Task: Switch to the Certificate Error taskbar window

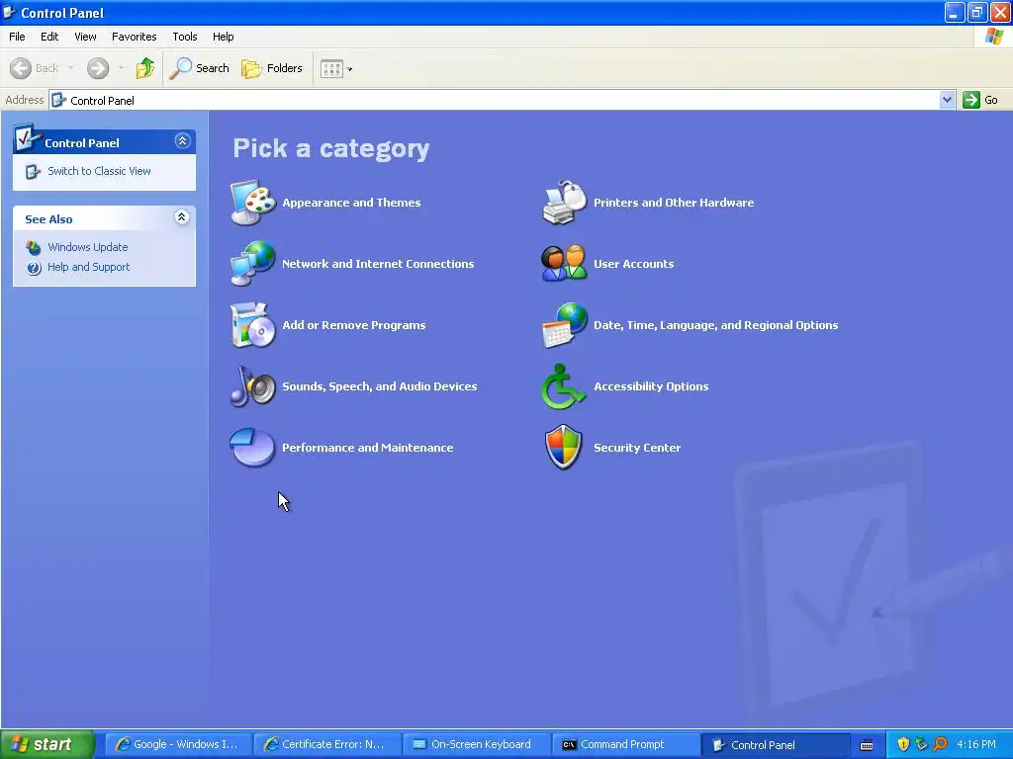Action: [326, 745]
